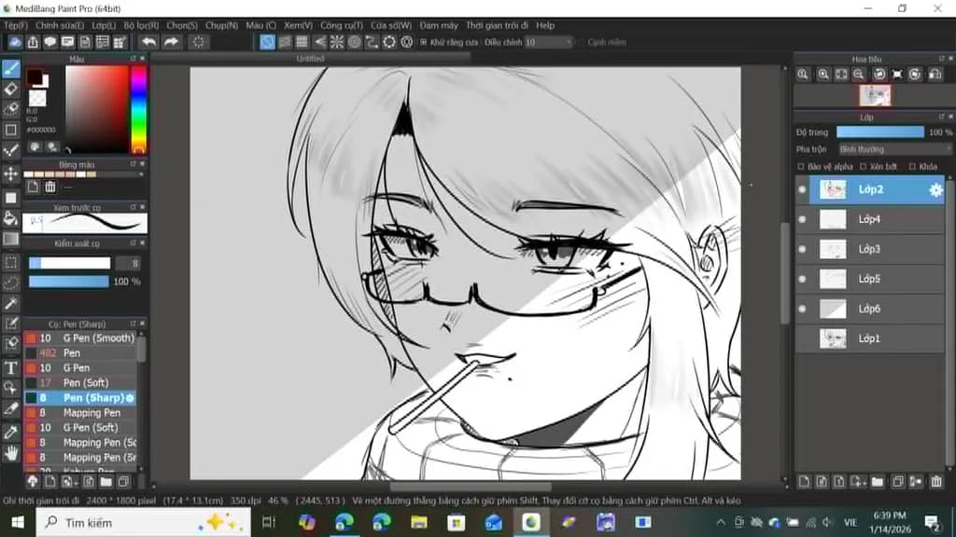Open Lớp2 layer settings gear
Image resolution: width=956 pixels, height=537 pixels.
click(935, 190)
